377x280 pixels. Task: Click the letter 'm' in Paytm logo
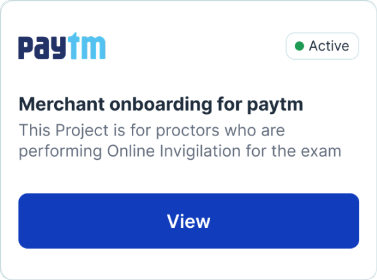92,48
